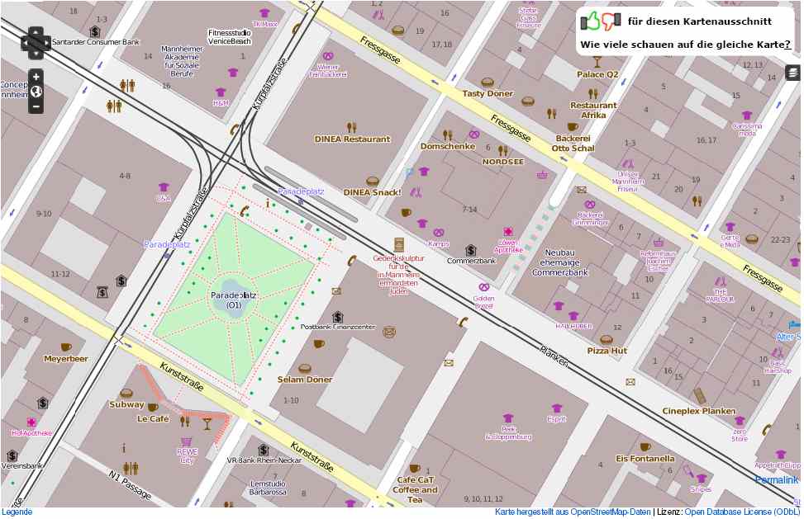
Task: Open the Permalink link
Action: pyautogui.click(x=777, y=479)
